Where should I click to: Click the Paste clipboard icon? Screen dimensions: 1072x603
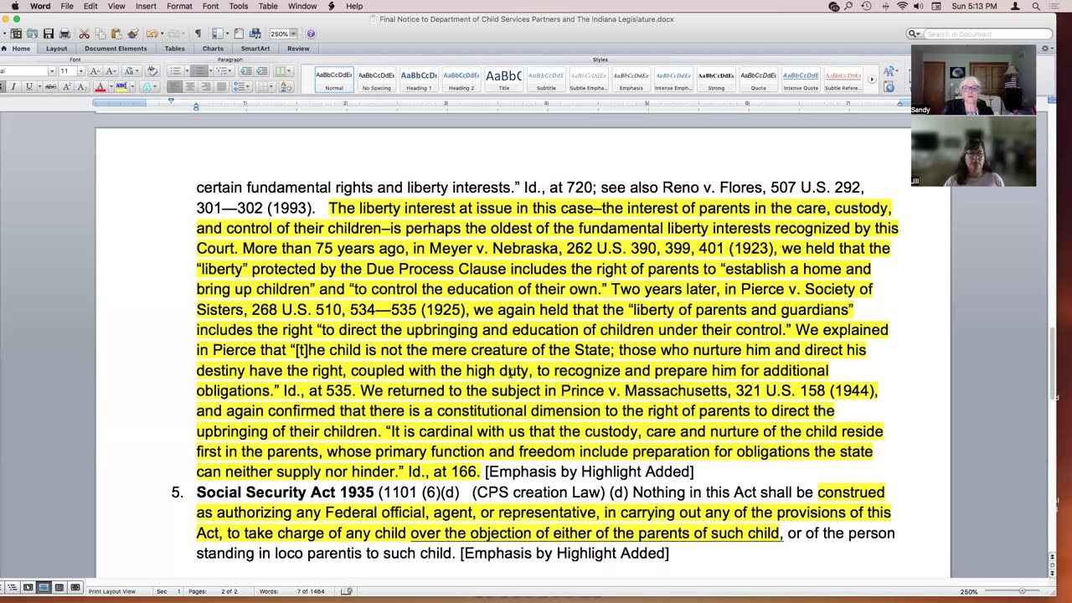pos(116,33)
